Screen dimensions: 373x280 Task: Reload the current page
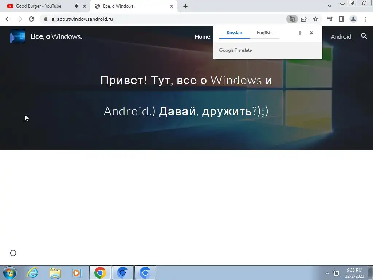(x=31, y=19)
